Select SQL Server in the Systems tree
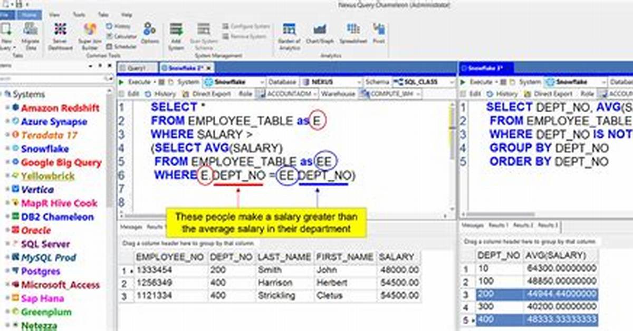This screenshot has height=331, width=633. (x=45, y=244)
